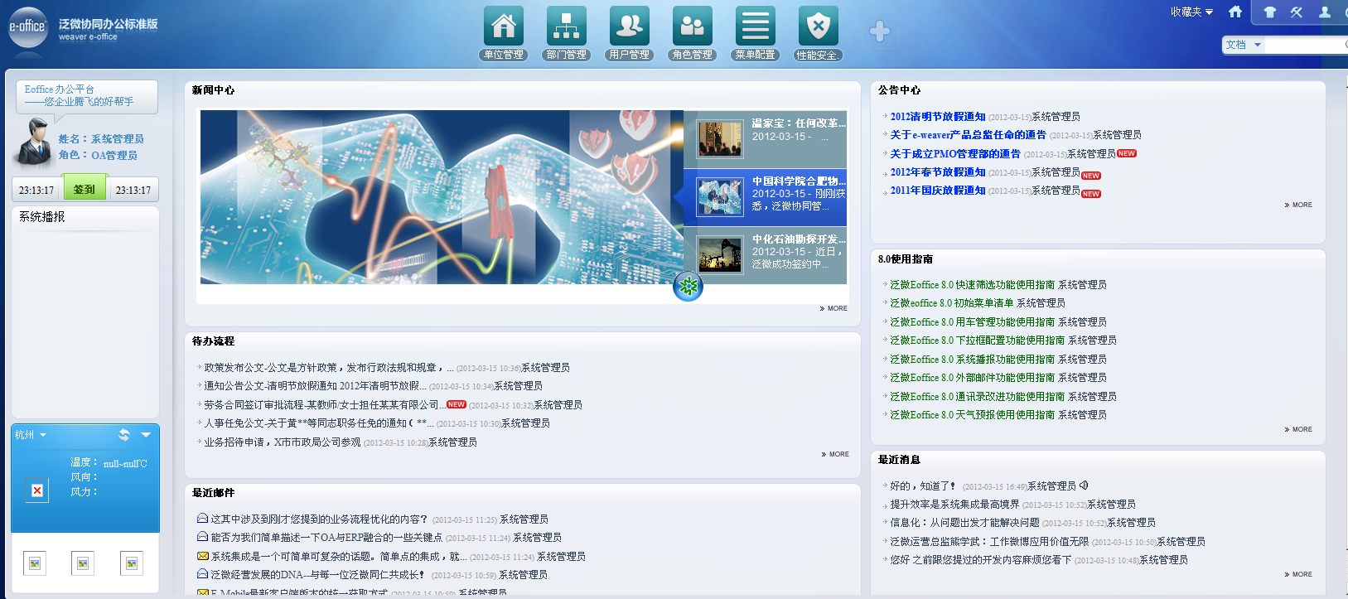Open the 用车管理功能使用指南 guide
This screenshot has height=599, width=1348.
973,322
